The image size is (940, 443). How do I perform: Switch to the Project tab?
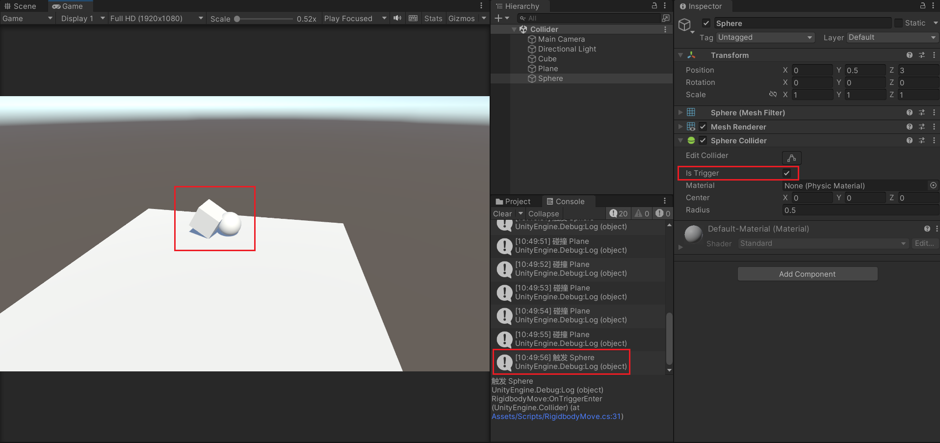pyautogui.click(x=513, y=201)
